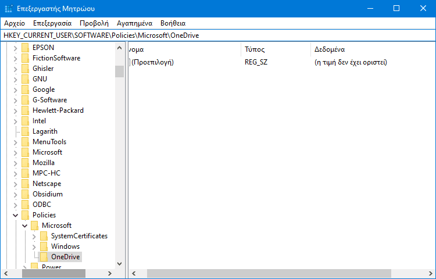Select the Windows key label

pos(65,246)
